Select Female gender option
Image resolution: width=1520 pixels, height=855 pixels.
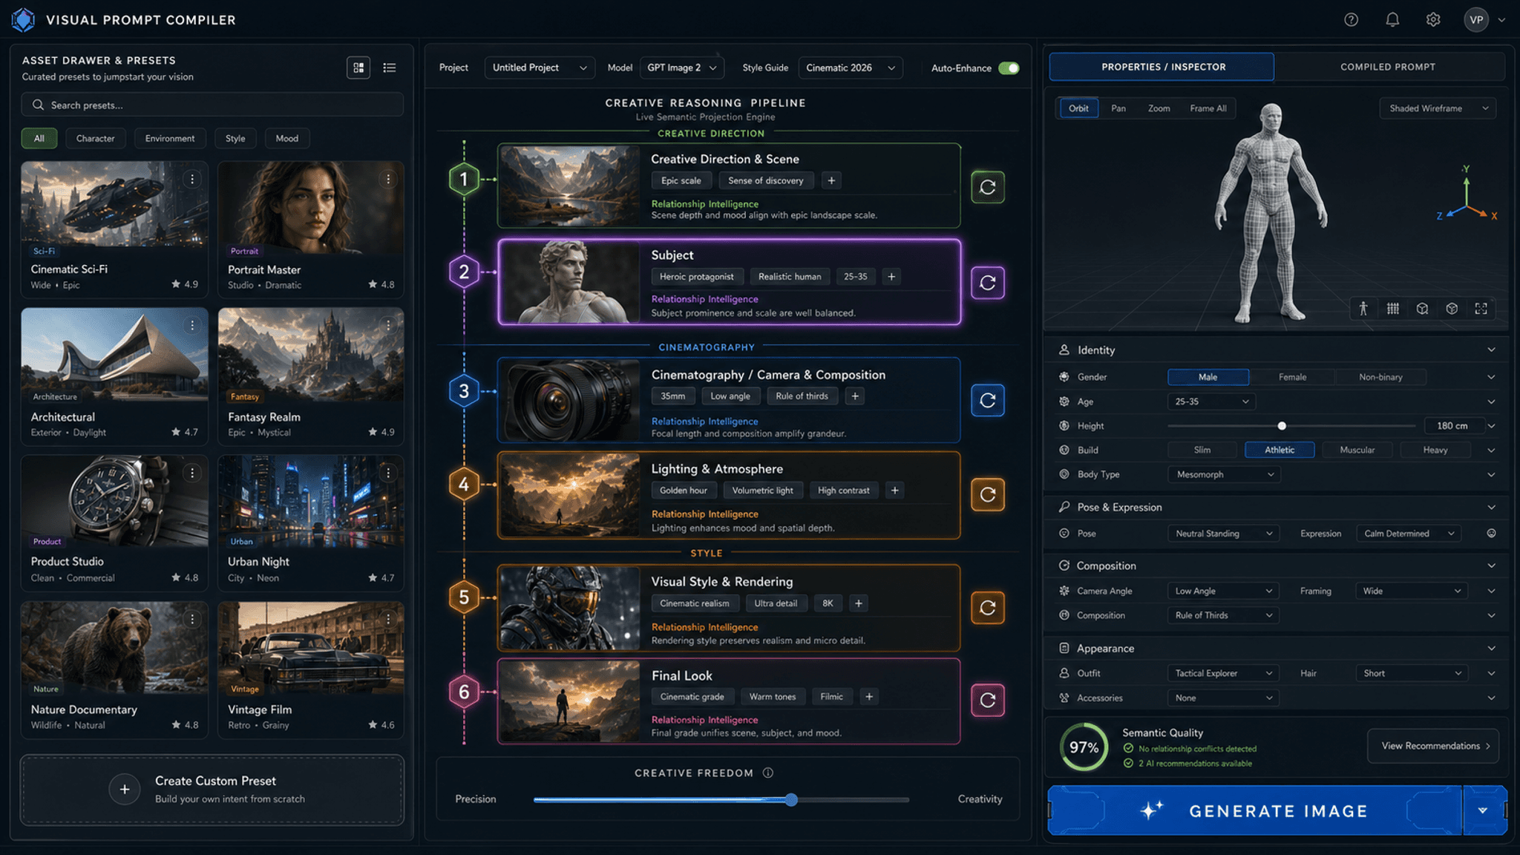point(1292,377)
